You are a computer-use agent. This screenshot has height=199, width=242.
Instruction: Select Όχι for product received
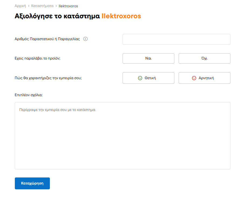pyautogui.click(x=204, y=58)
